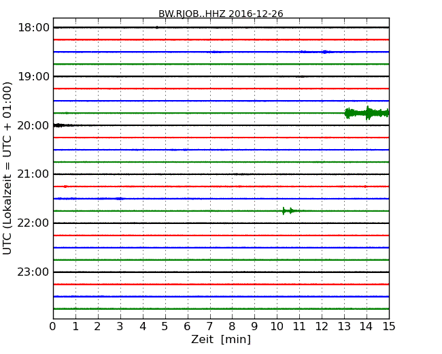
Task: Click the black dot near minute 4.6 on 18:00 trace
Action: coord(156,27)
